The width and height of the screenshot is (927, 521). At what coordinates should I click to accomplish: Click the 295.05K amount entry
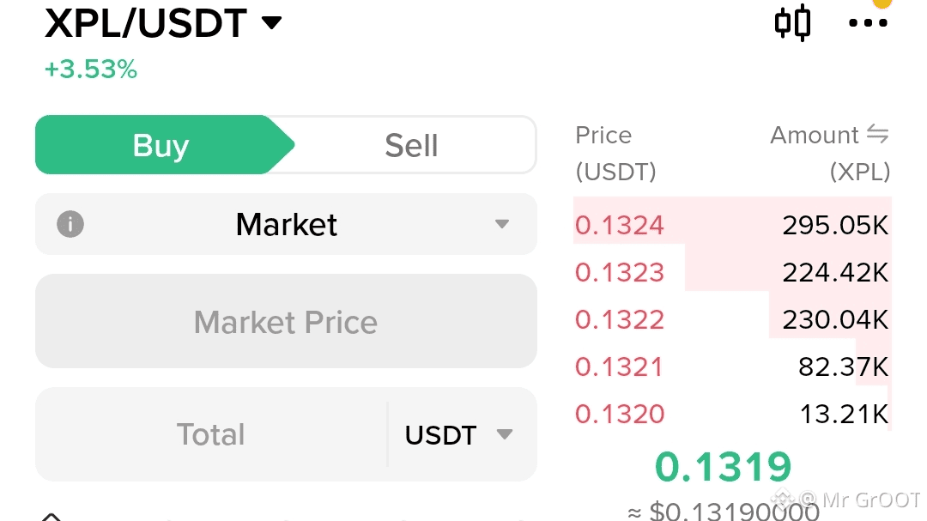pos(834,226)
